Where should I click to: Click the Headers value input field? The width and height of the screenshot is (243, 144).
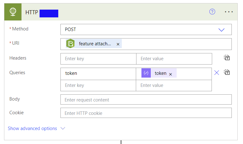(174, 59)
